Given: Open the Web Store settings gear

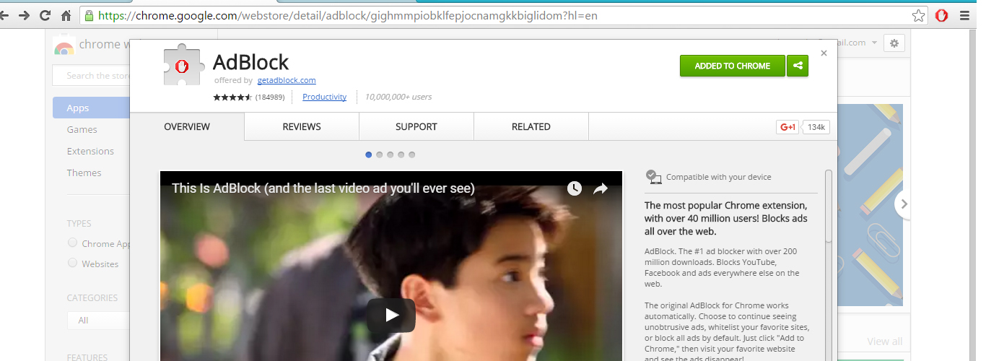Looking at the screenshot, I should tap(894, 43).
